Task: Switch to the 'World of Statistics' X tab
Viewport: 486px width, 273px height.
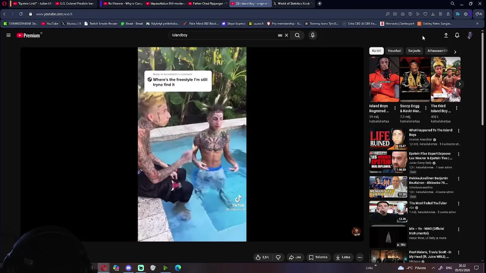Action: coord(293,3)
